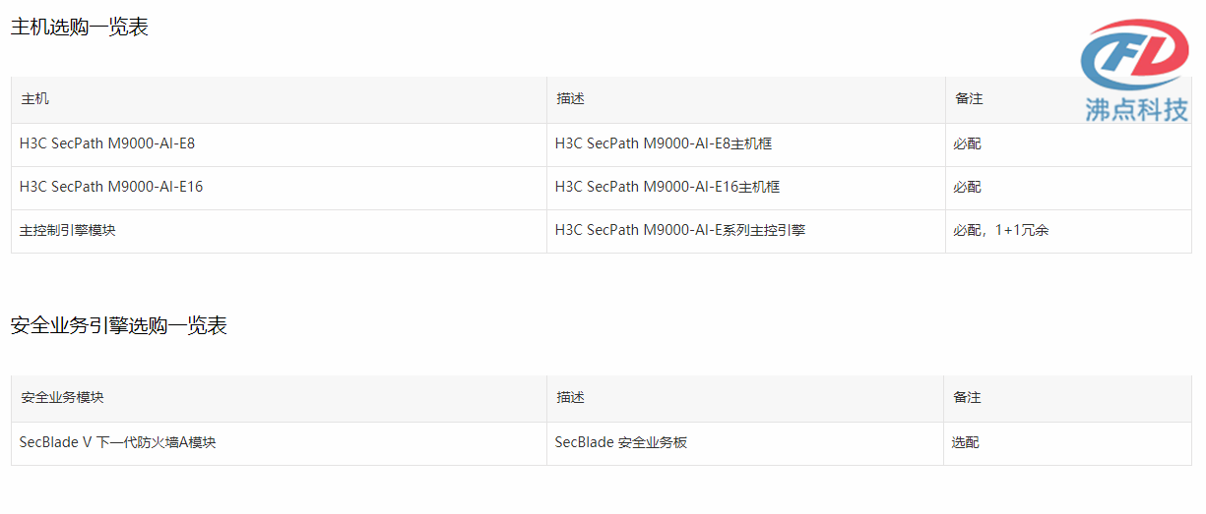The height and width of the screenshot is (514, 1206).
Task: Select the 主机选购一览表 heading
Action: coord(80,28)
